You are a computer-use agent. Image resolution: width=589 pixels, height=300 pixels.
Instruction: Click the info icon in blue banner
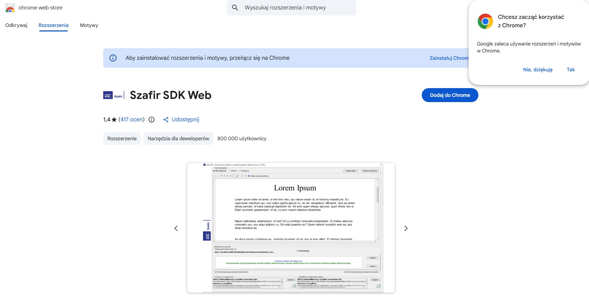pos(113,58)
